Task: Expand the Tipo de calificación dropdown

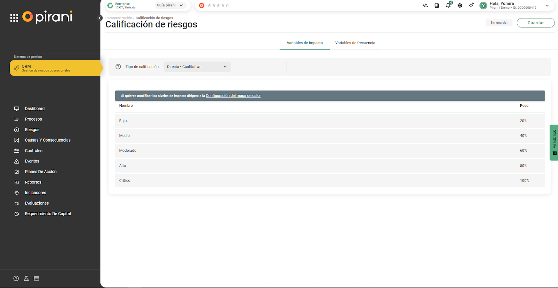Action: point(197,67)
